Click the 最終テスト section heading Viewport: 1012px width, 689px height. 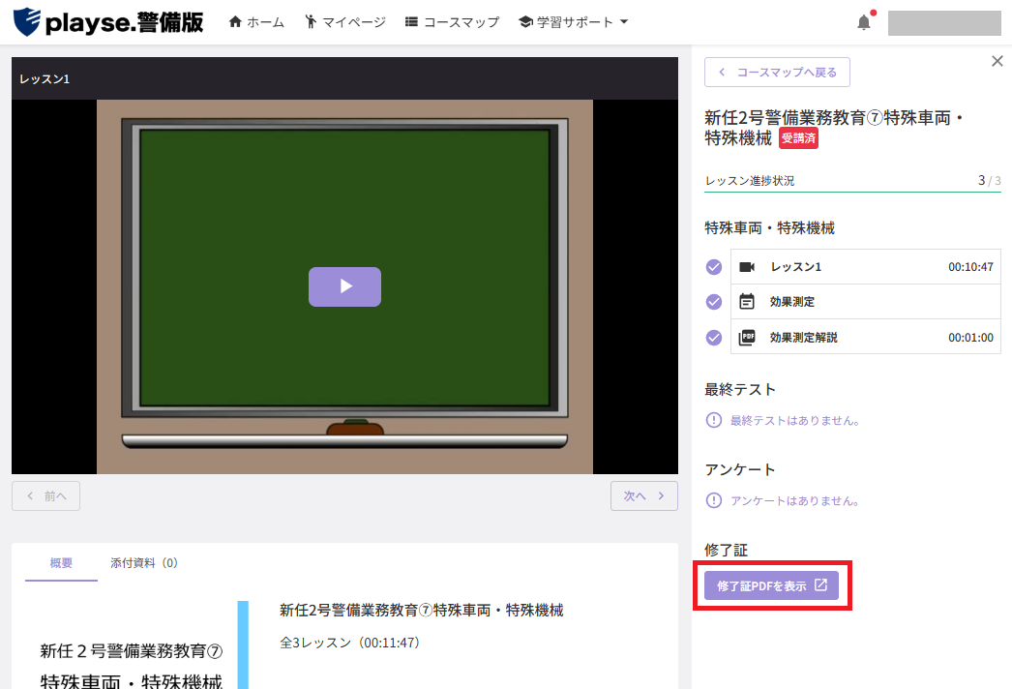(x=739, y=389)
